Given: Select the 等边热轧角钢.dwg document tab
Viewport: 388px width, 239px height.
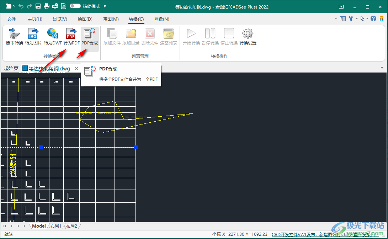Looking at the screenshot, I should click(x=49, y=69).
